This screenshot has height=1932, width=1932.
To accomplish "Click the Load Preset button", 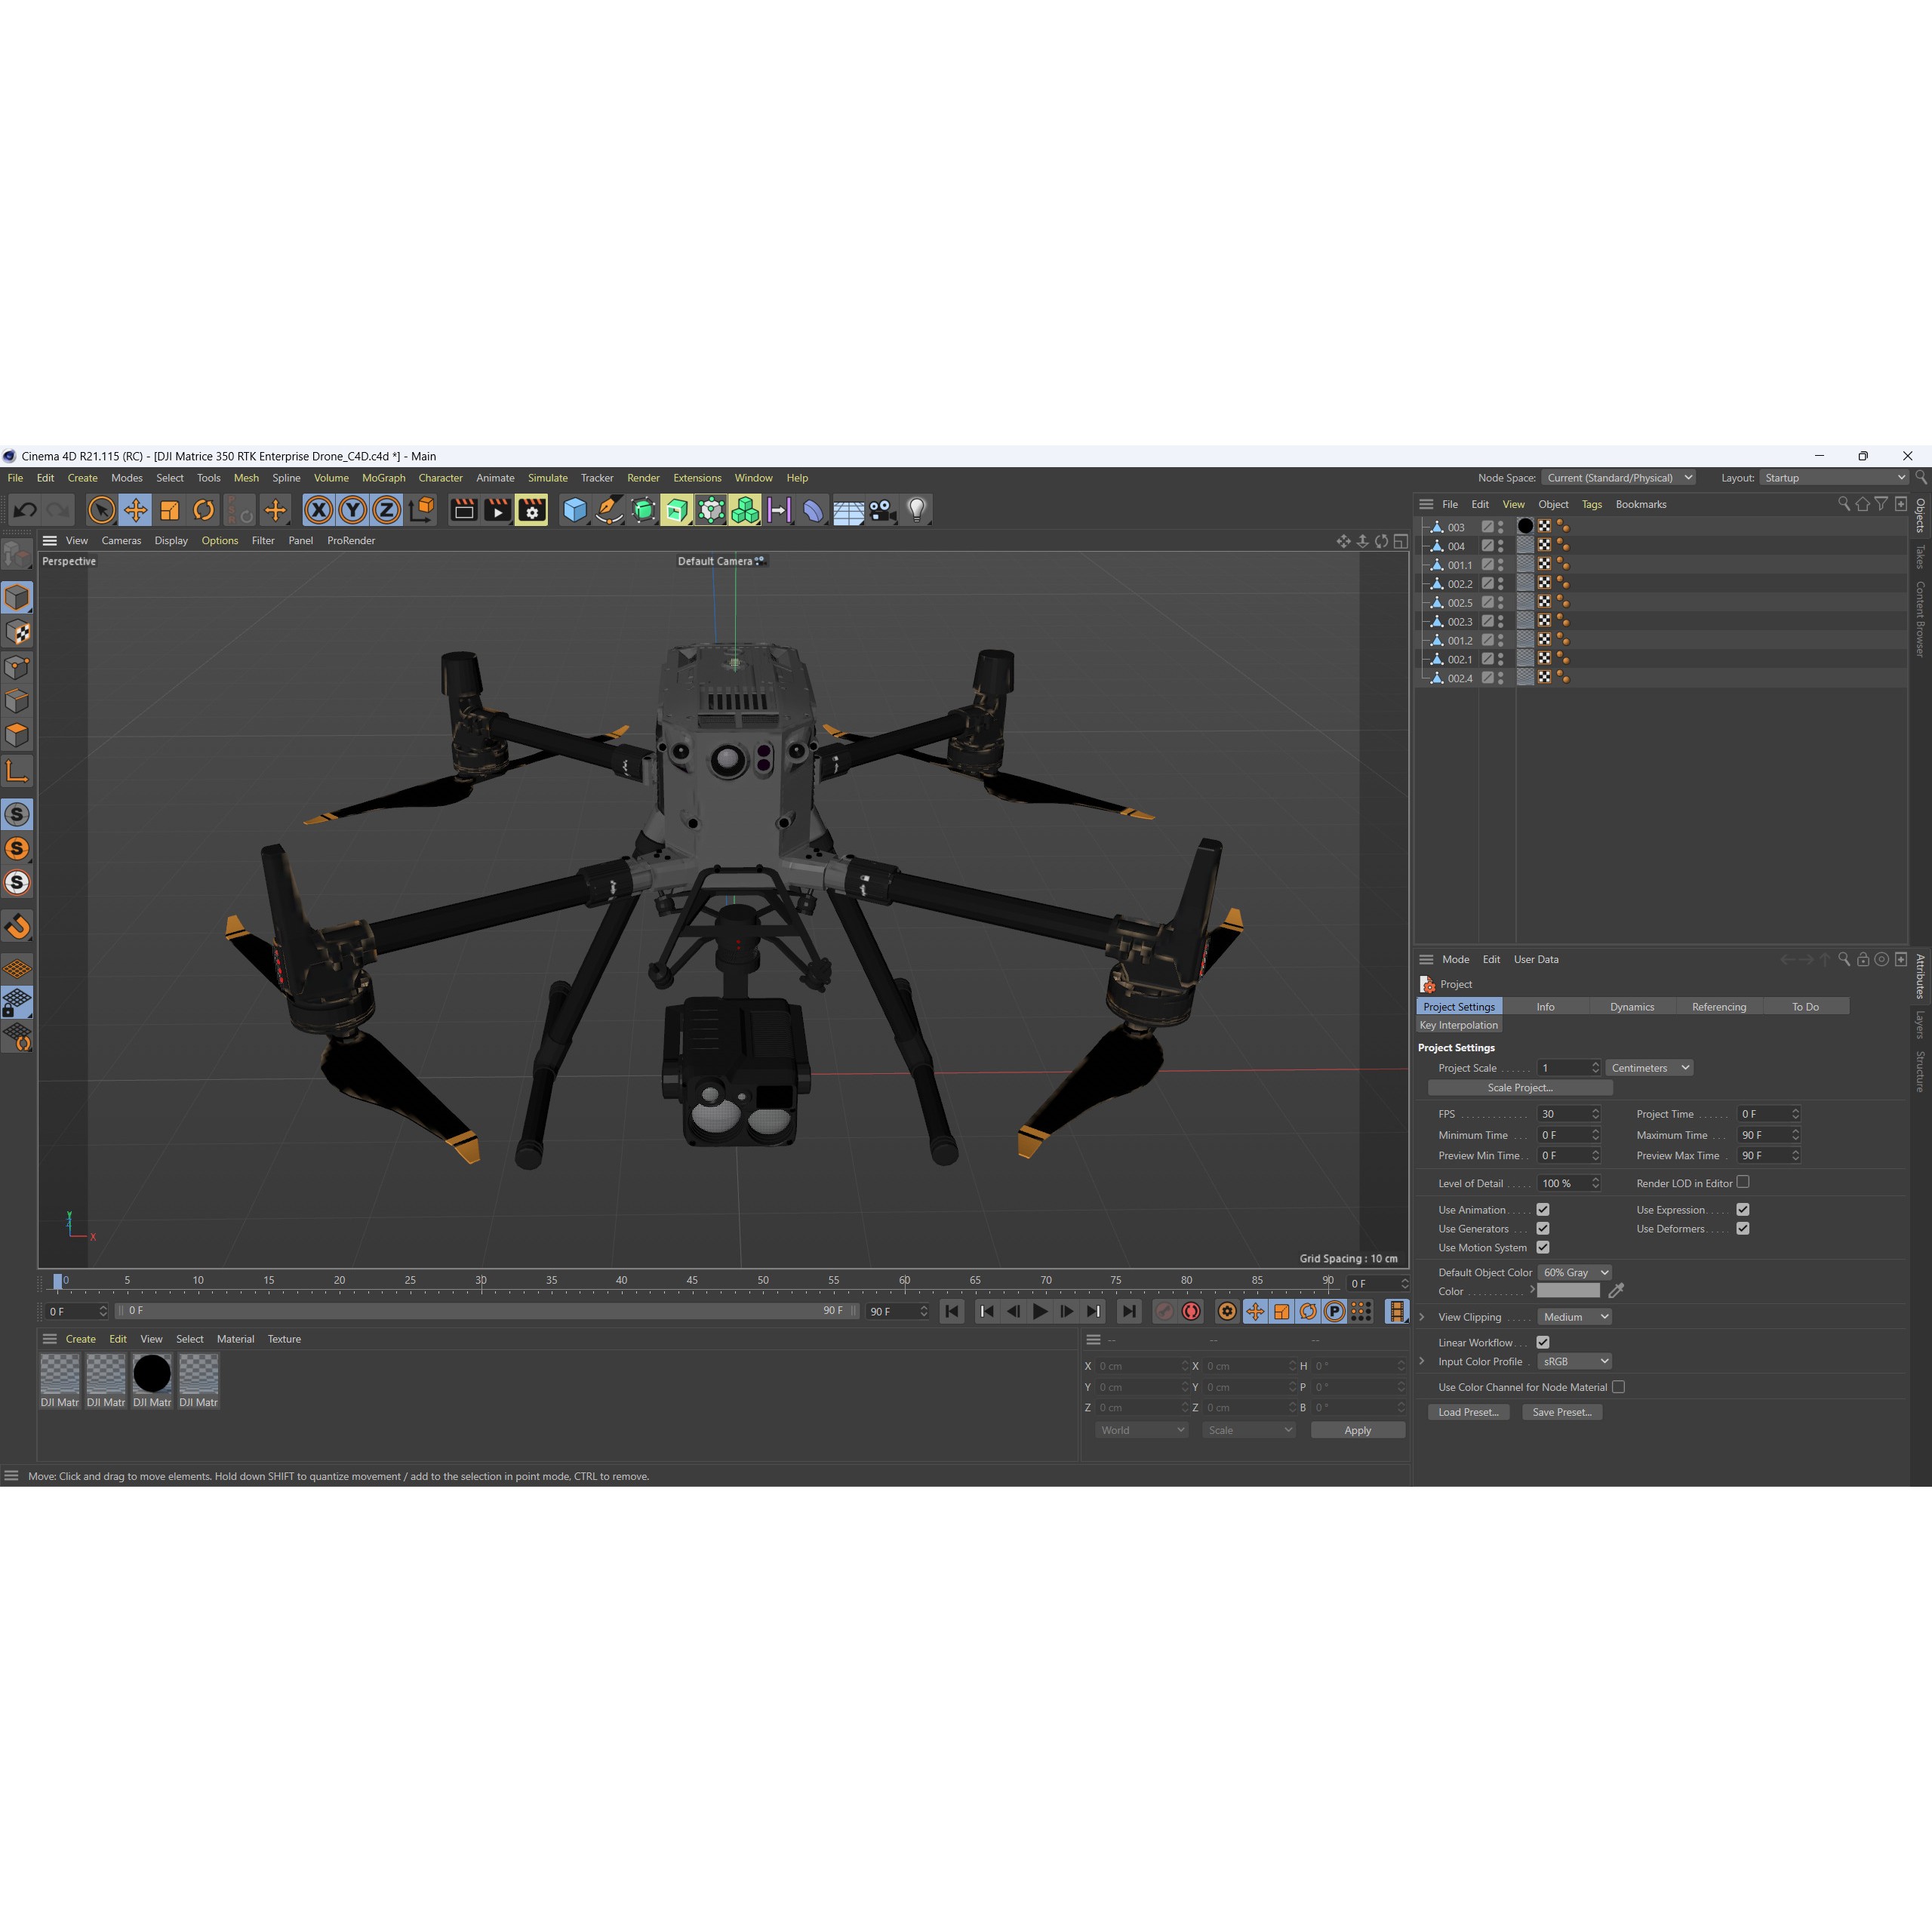I will pyautogui.click(x=1468, y=1412).
